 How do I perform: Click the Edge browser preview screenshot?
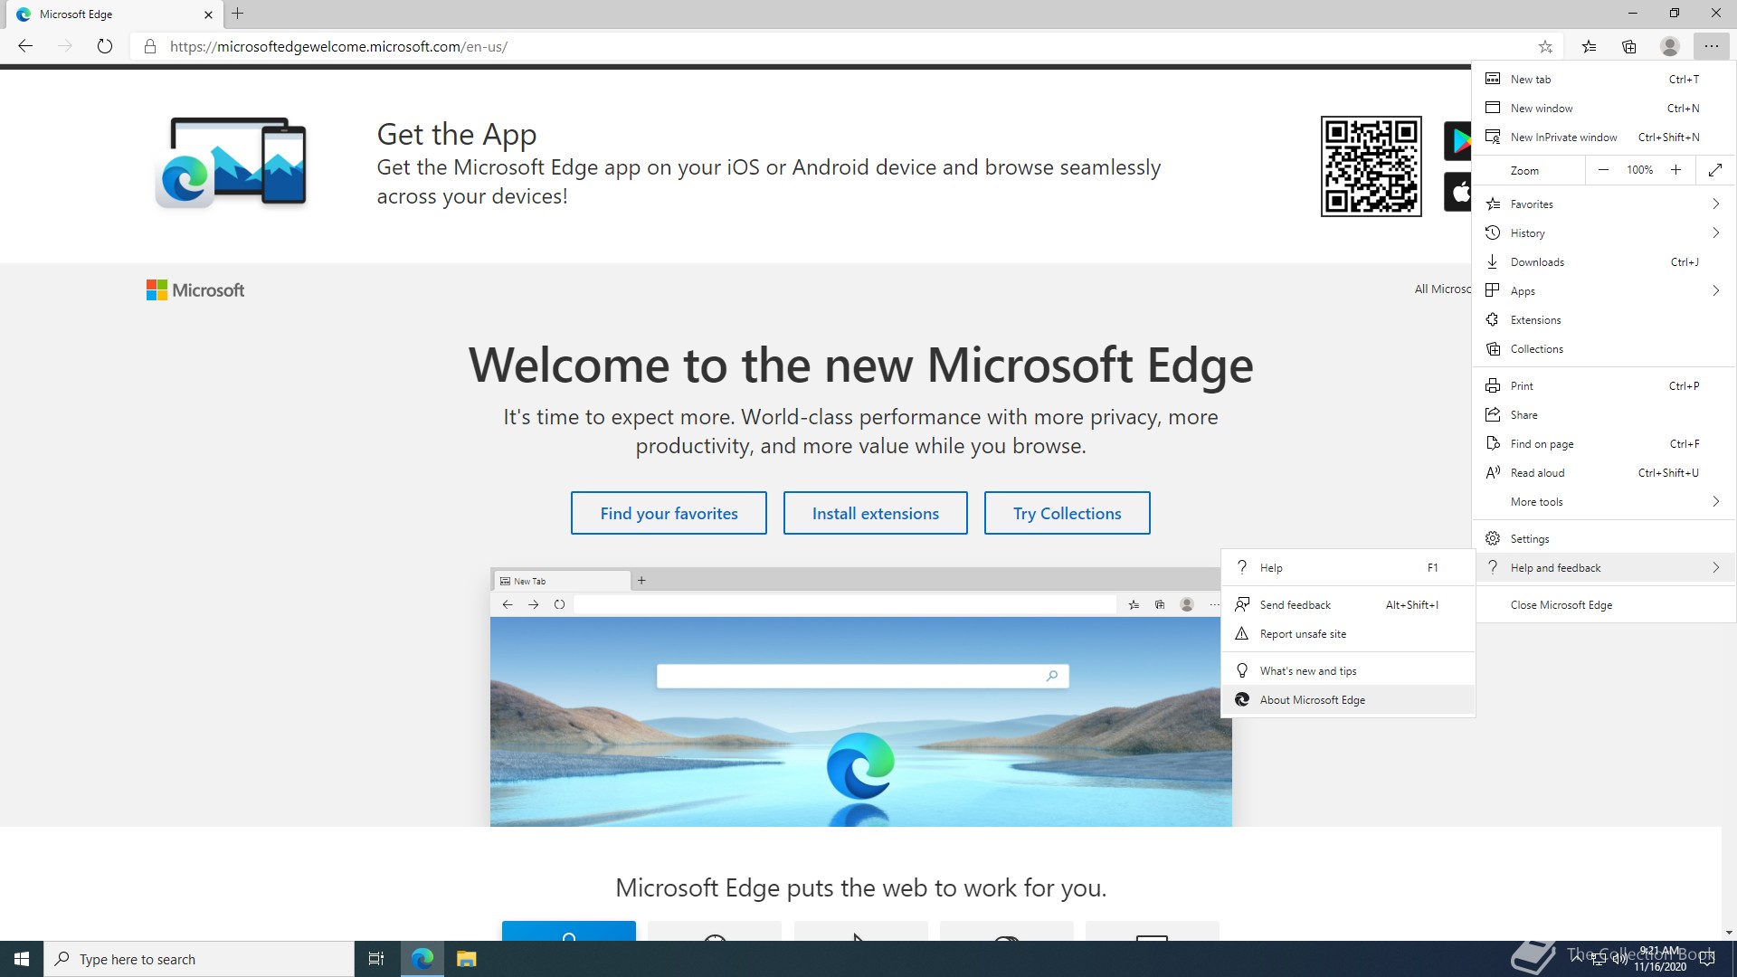tap(860, 697)
